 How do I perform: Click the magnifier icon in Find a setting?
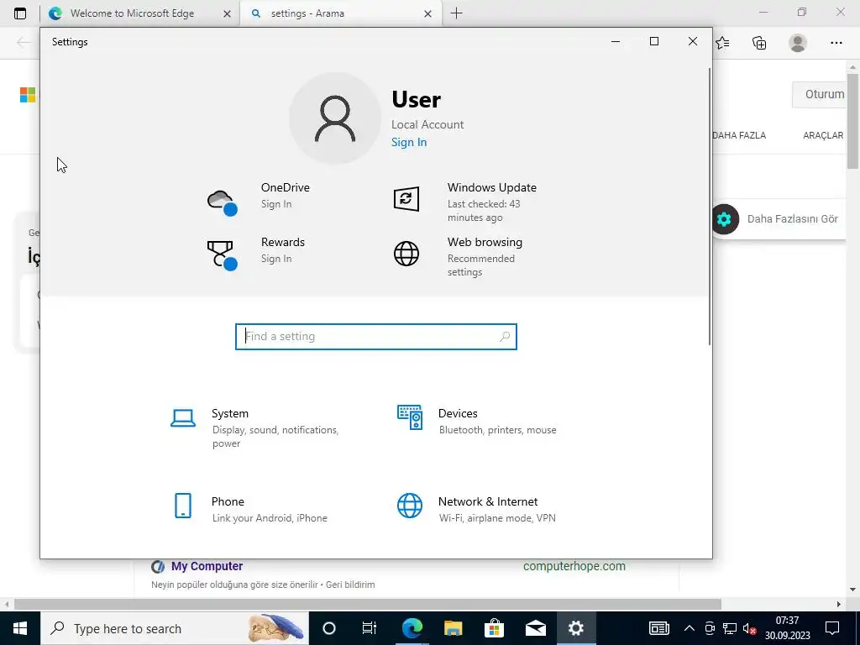coord(505,336)
